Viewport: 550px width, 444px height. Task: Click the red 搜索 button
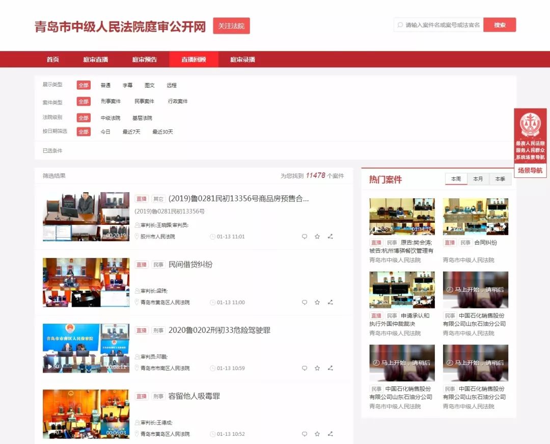pos(500,25)
